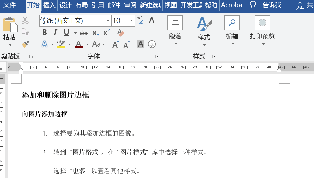Click the lightbulb Tell Me icon
The width and height of the screenshot is (314, 178).
[x=253, y=5]
